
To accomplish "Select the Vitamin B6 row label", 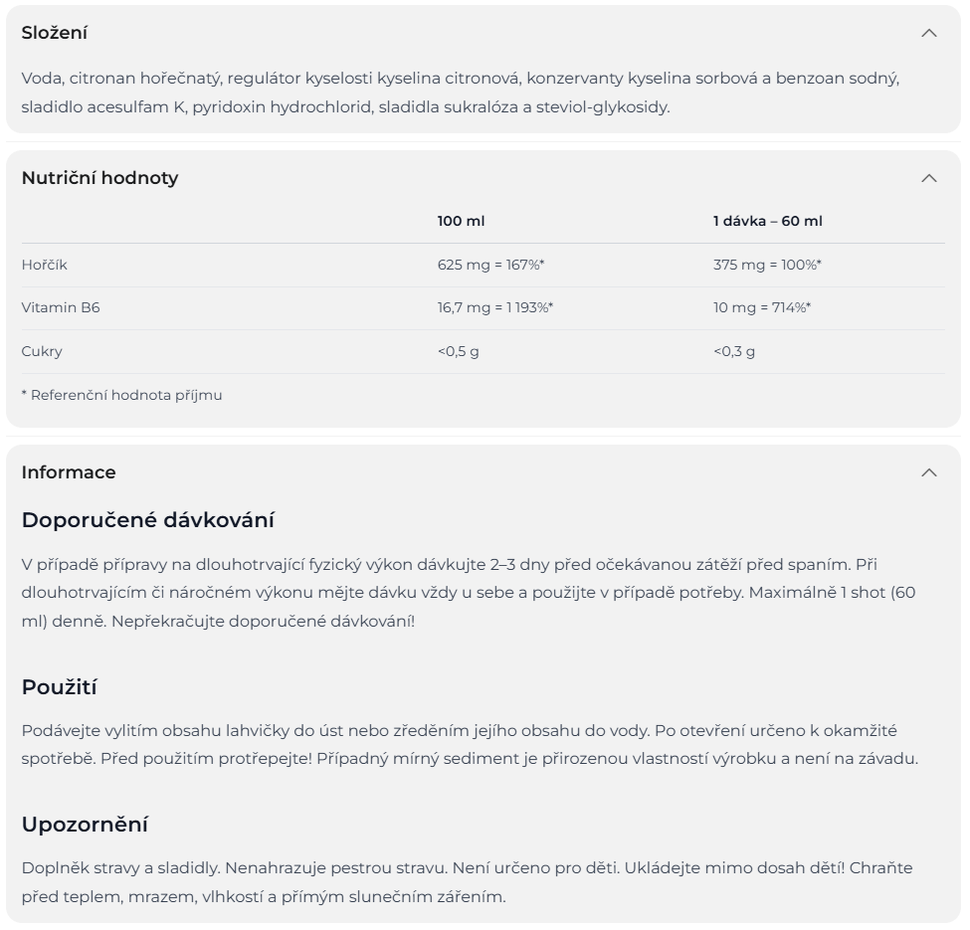I will coord(61,307).
